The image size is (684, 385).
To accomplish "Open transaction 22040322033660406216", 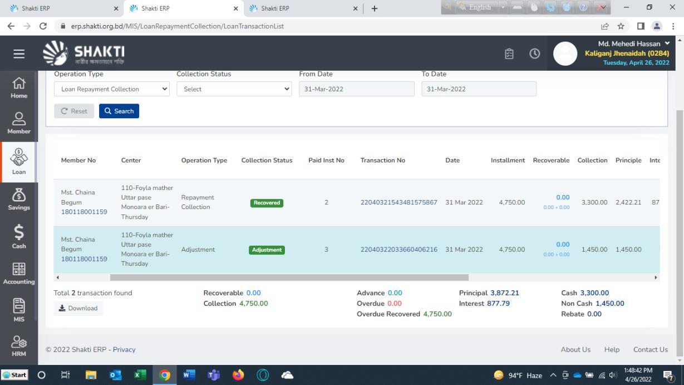I will click(399, 250).
